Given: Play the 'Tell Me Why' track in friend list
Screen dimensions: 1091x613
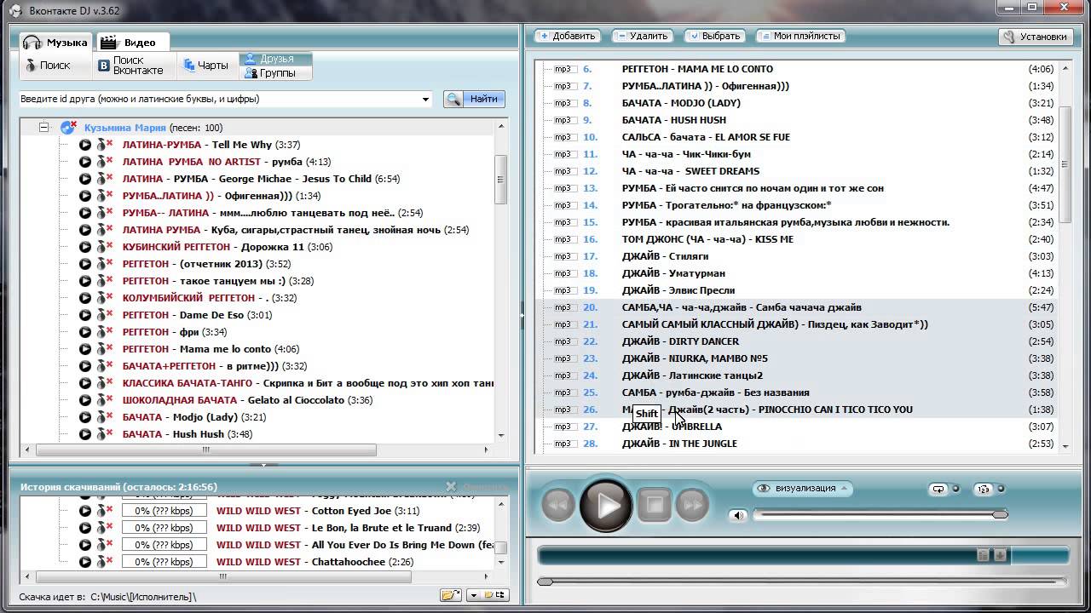Looking at the screenshot, I should 85,145.
